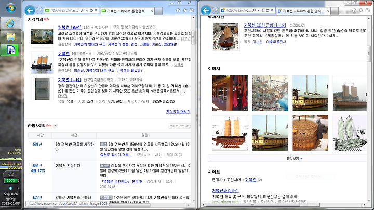374x210 pixels.
Task: Open the Windows Start orb
Action: (11, 8)
